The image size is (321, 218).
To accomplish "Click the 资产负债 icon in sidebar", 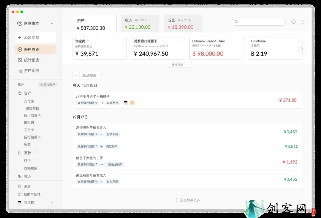I will pyautogui.click(x=20, y=71).
